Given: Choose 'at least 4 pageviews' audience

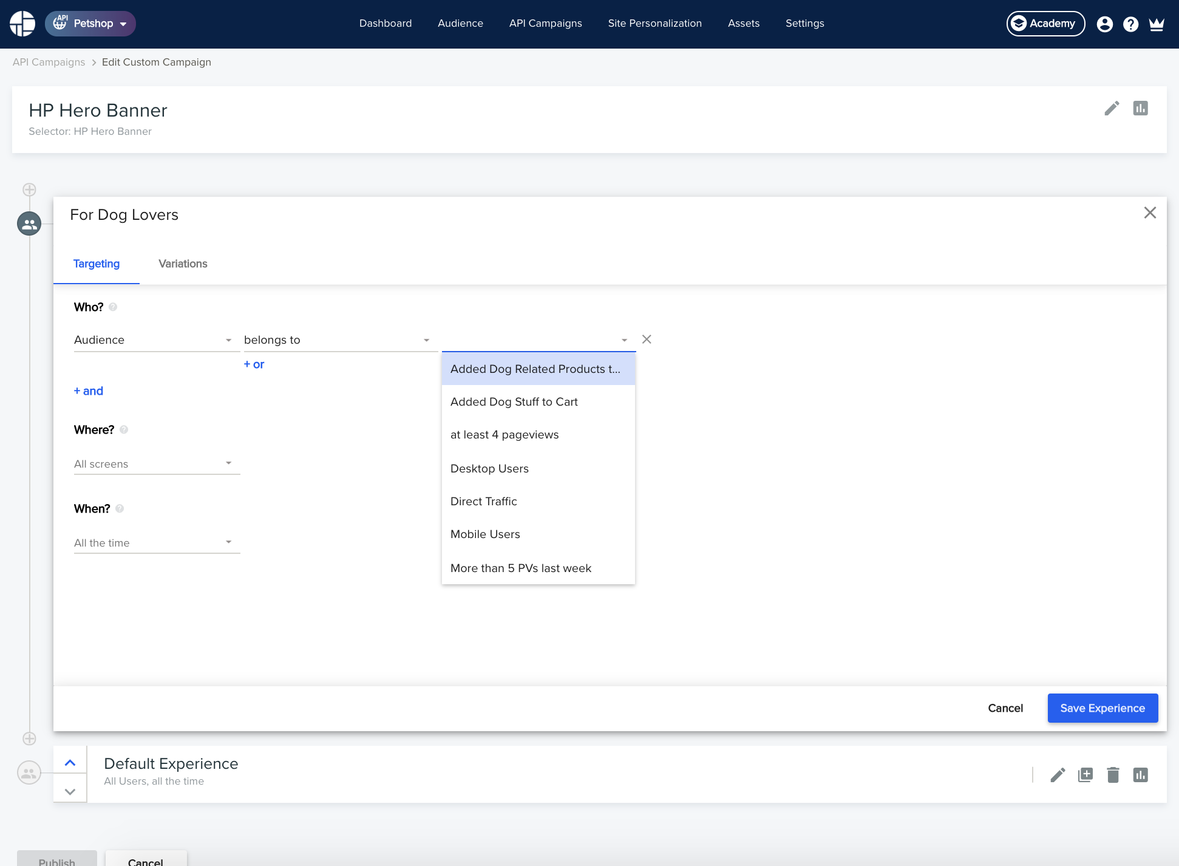Looking at the screenshot, I should [x=539, y=435].
